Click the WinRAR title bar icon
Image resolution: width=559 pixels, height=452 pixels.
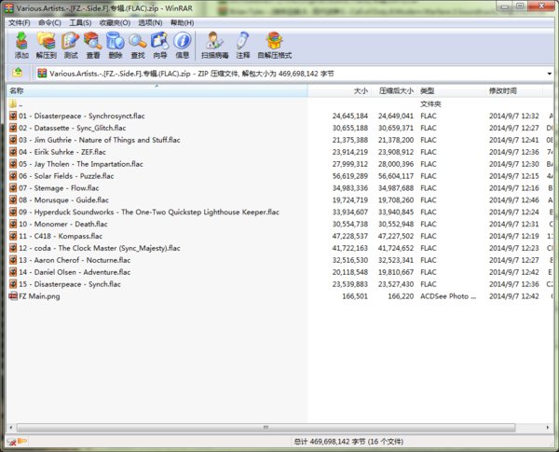(x=9, y=8)
